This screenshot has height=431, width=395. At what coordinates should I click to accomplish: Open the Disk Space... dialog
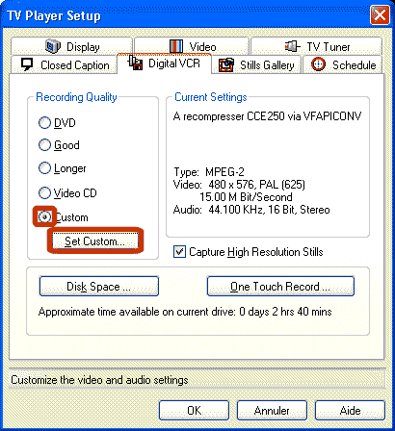[x=99, y=287]
